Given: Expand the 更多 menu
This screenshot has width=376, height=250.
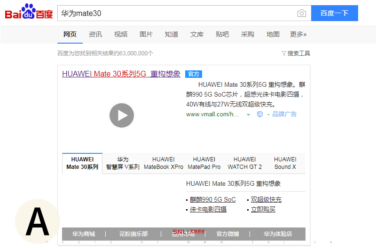Looking at the screenshot, I should pos(298,34).
